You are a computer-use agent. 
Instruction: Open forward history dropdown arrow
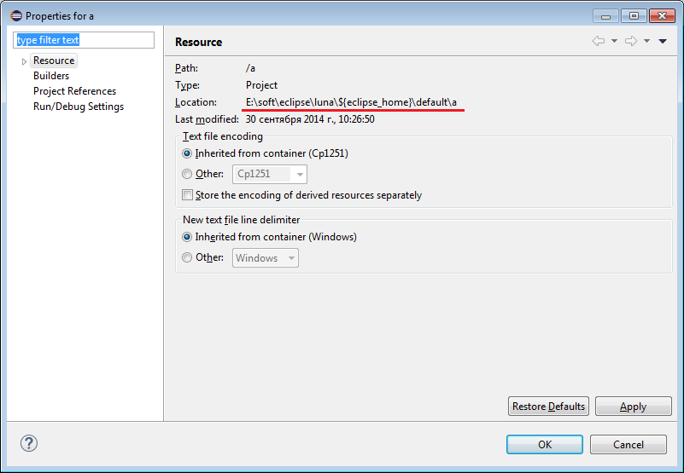pos(647,41)
